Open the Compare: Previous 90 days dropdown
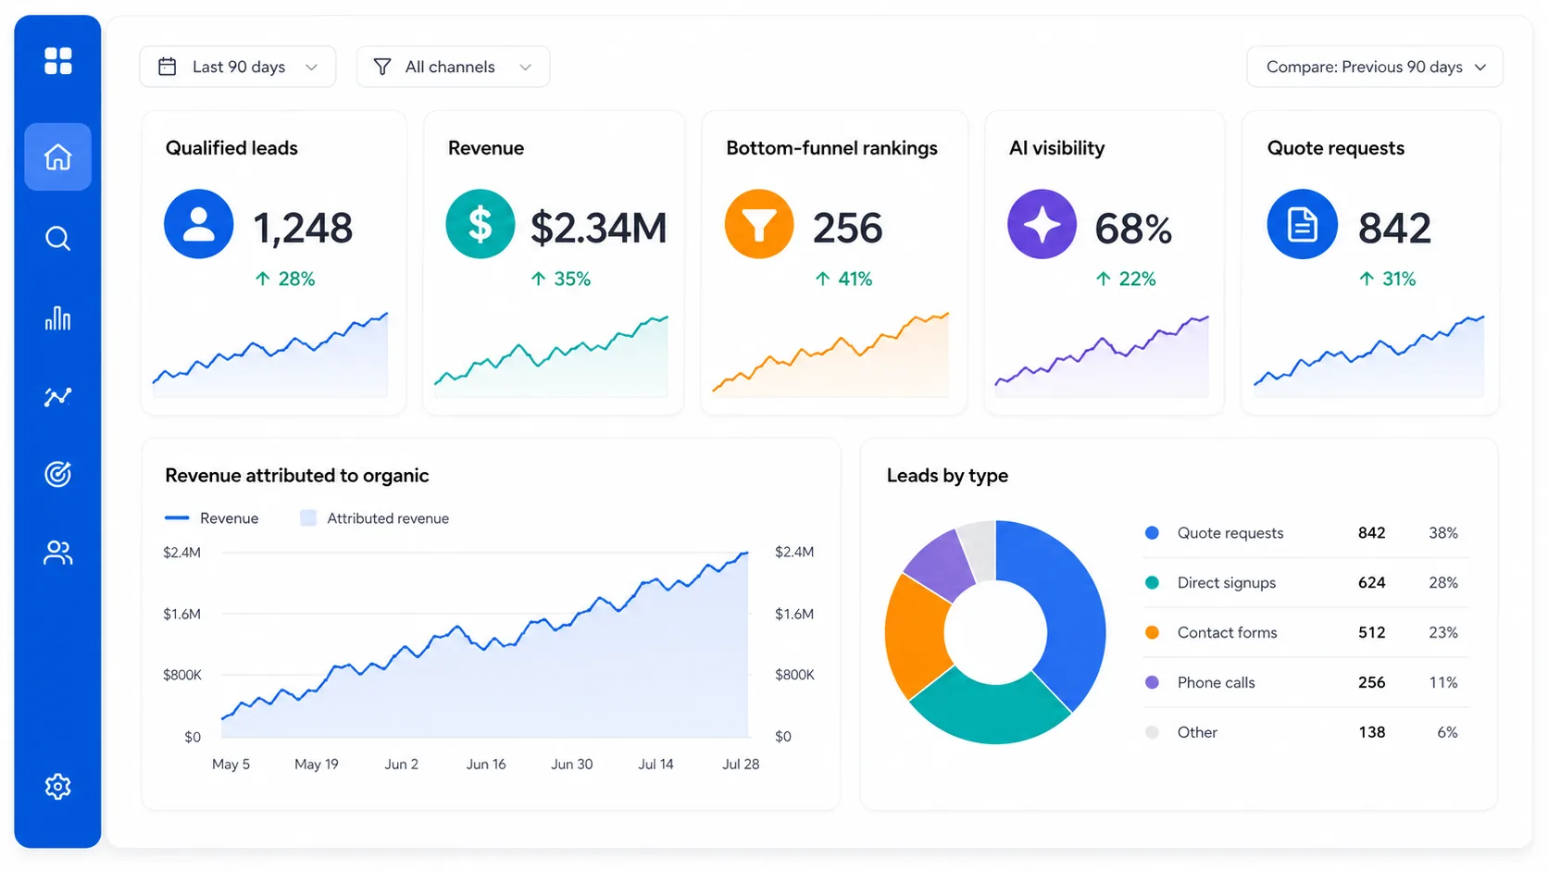The height and width of the screenshot is (871, 1548). point(1375,67)
